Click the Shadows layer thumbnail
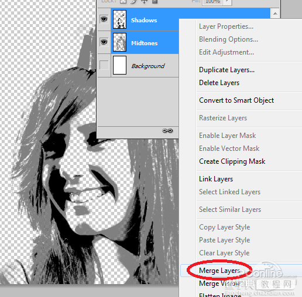Image resolution: width=302 pixels, height=297 pixels. click(119, 19)
